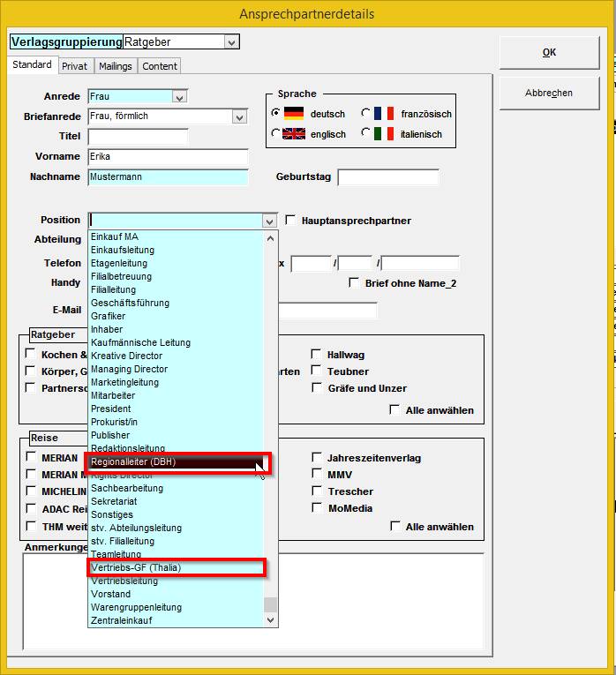Image resolution: width=616 pixels, height=675 pixels.
Task: Open the Verlagsgruppierung Ratgeber dropdown
Action: click(x=231, y=42)
